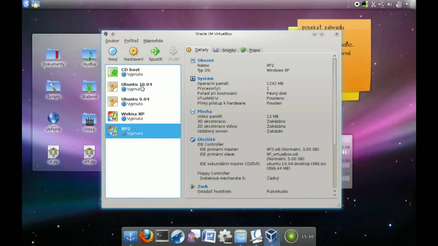Open the Úložiště storage section link

(206, 139)
